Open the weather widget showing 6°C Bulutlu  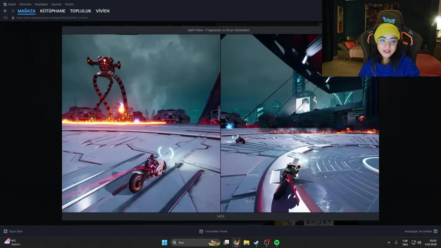tap(12, 242)
